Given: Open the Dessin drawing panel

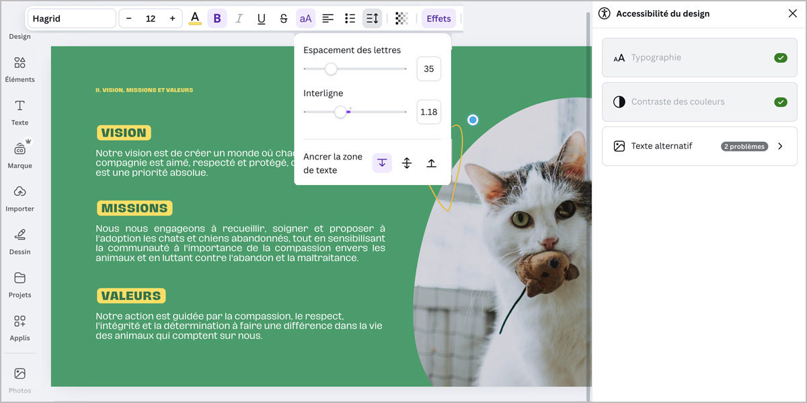Looking at the screenshot, I should point(20,242).
